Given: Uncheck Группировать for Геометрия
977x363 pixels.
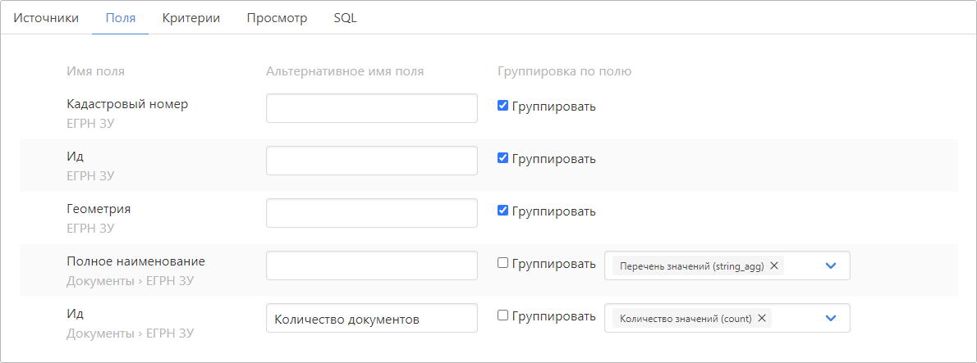Looking at the screenshot, I should pyautogui.click(x=503, y=211).
